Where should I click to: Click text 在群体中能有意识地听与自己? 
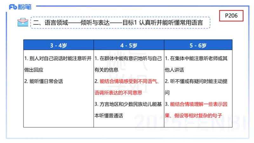pos(131,58)
